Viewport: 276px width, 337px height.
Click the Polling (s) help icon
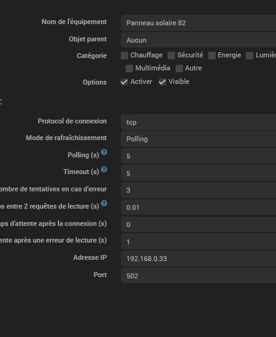coord(104,152)
